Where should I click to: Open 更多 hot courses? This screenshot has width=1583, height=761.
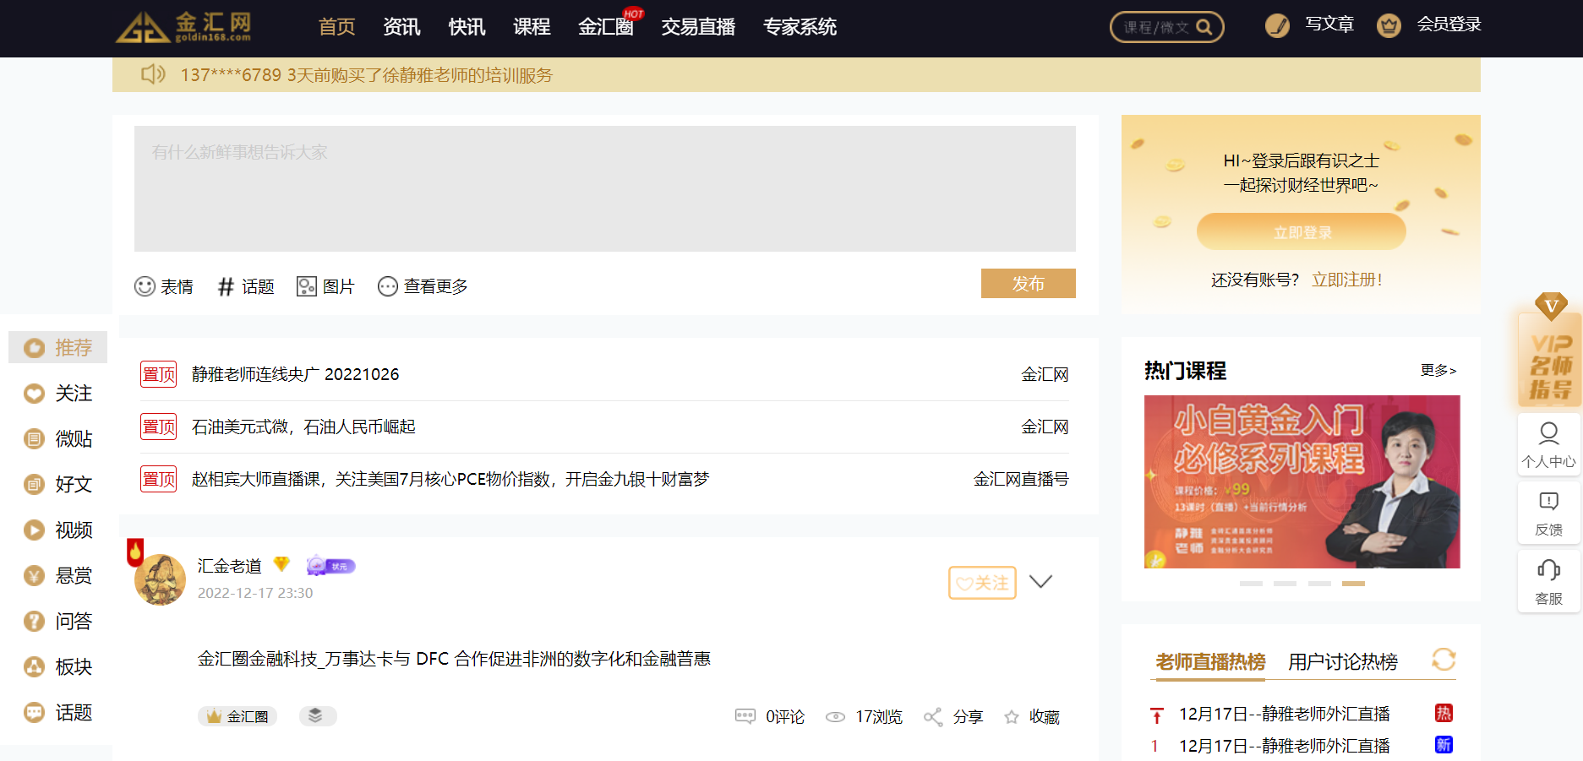1438,370
